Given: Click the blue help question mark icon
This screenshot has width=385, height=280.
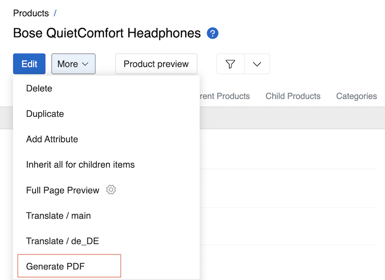Looking at the screenshot, I should pyautogui.click(x=213, y=33).
